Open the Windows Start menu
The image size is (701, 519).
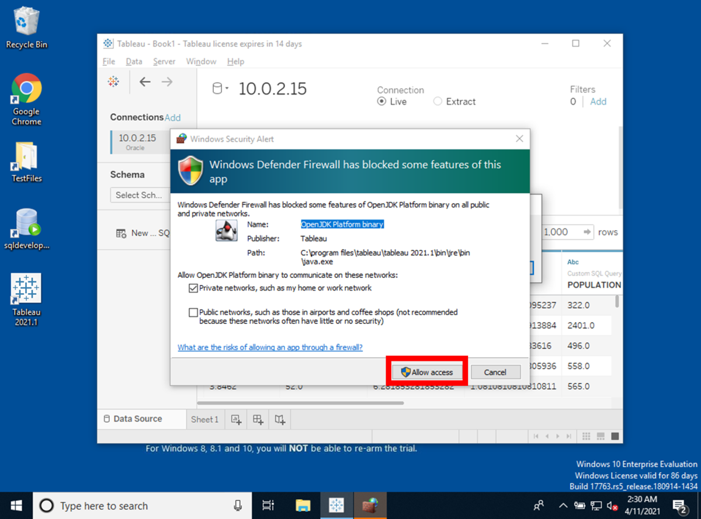[16, 506]
